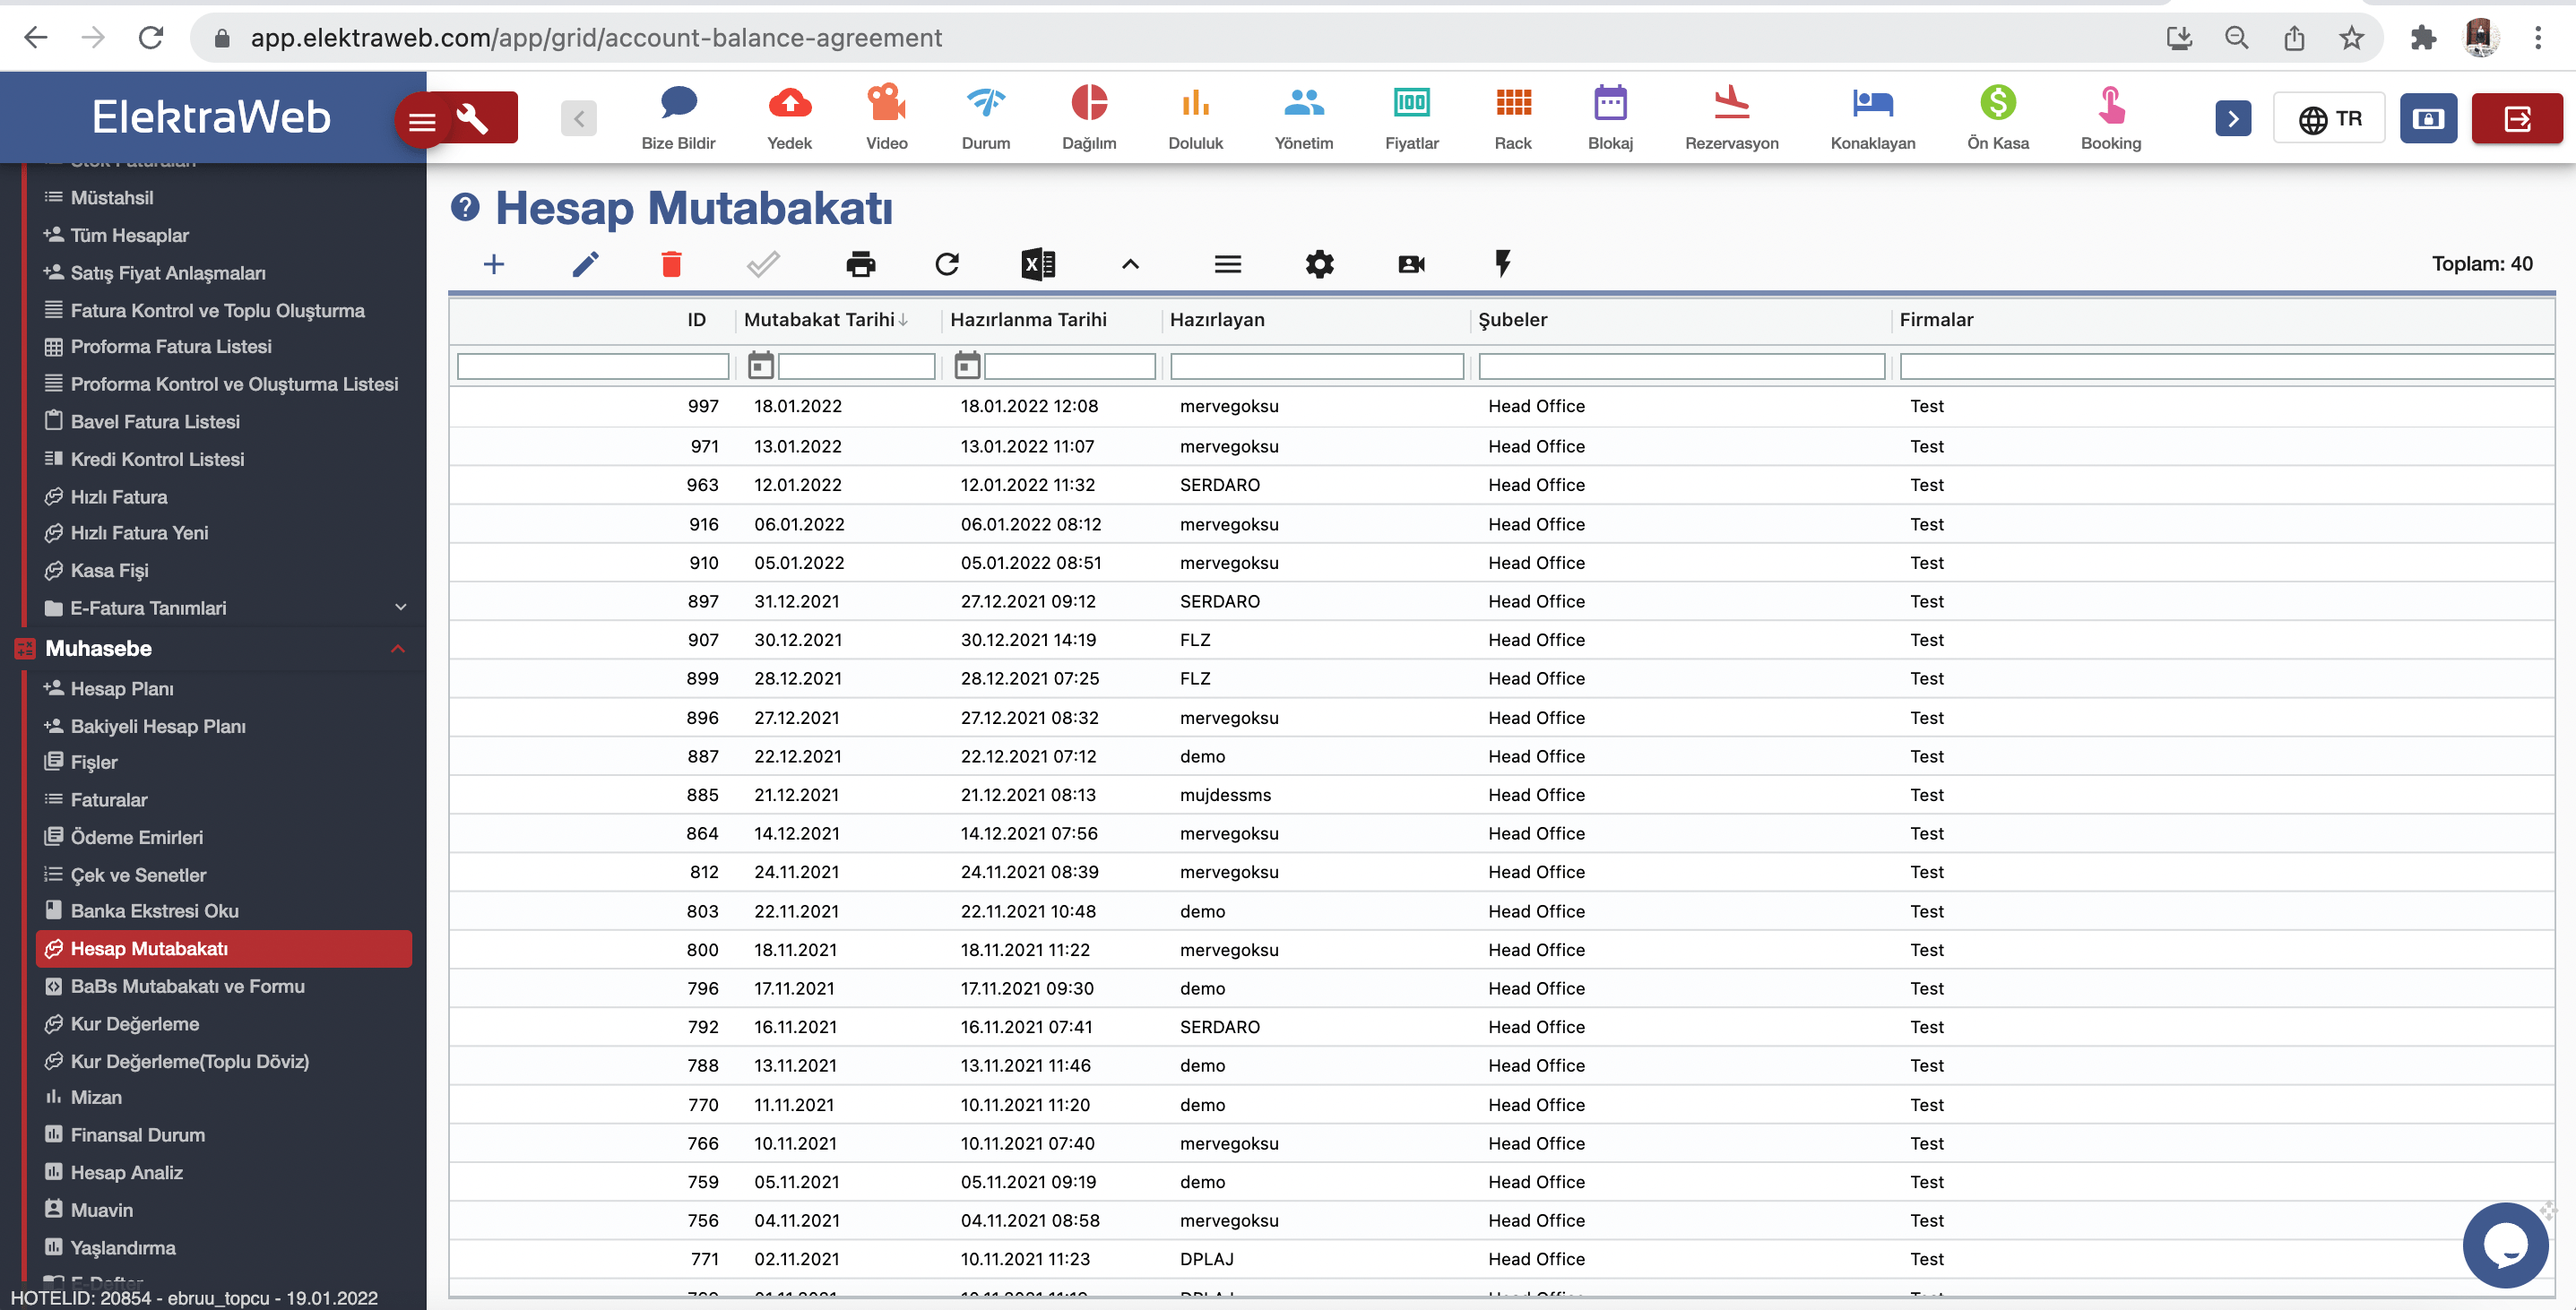The width and height of the screenshot is (2576, 1310).
Task: Open Mutabakat Tarihi filter calendar picker
Action: tap(761, 365)
